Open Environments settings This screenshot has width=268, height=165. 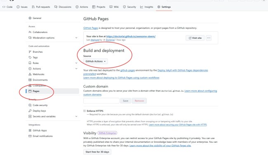(40, 80)
